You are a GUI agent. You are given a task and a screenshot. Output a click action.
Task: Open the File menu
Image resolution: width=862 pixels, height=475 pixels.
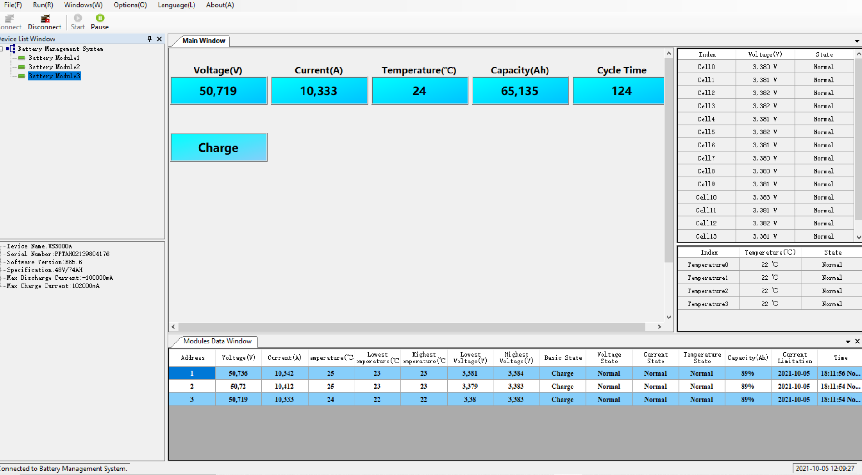click(13, 5)
